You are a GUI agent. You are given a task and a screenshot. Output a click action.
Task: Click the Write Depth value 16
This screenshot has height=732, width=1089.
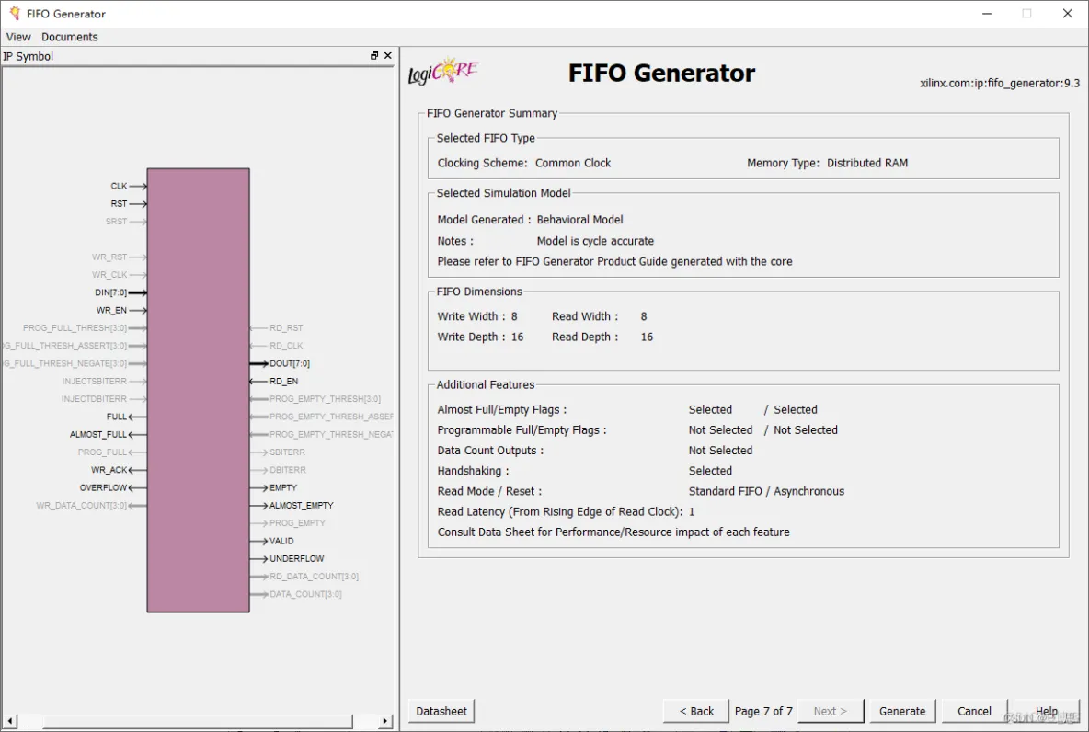518,337
